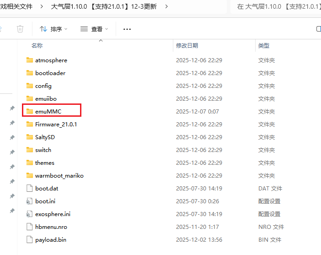Select the boot.dat file
321x255 pixels.
click(x=46, y=188)
